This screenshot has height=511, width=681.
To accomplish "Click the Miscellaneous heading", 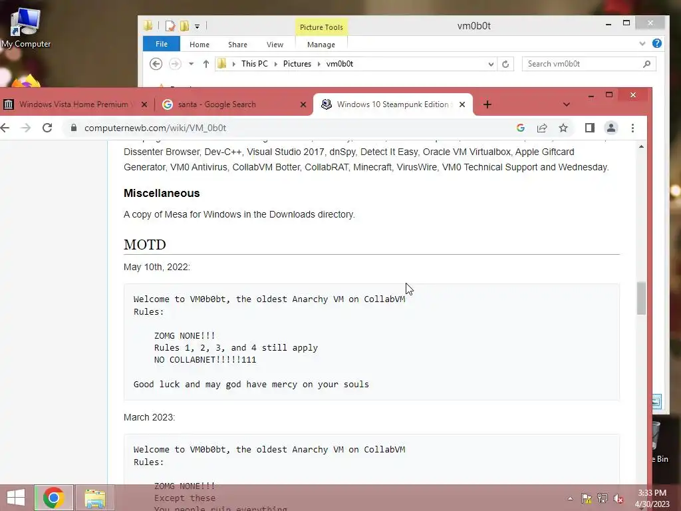I will click(162, 194).
